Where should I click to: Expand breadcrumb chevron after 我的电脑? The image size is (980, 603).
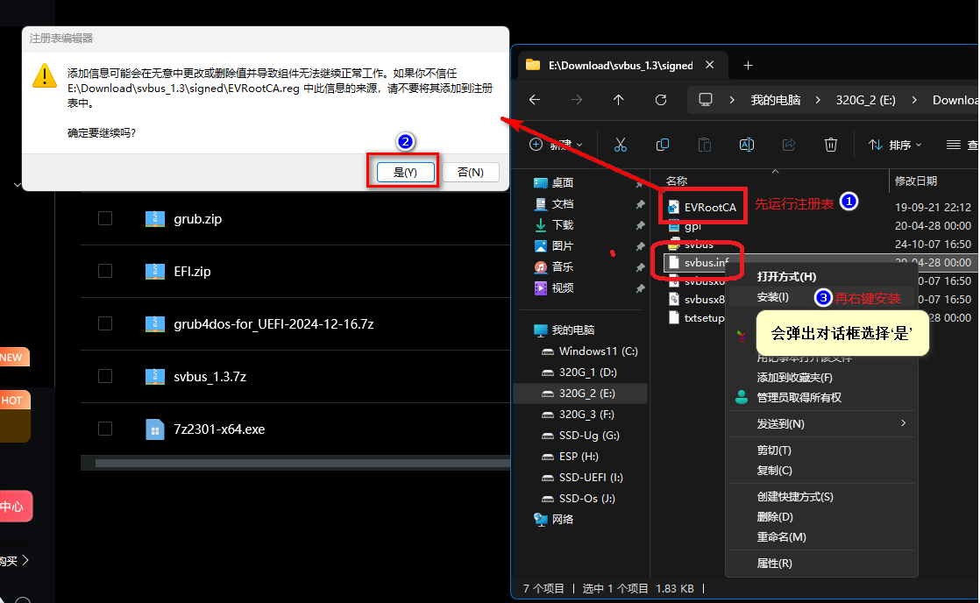(818, 100)
